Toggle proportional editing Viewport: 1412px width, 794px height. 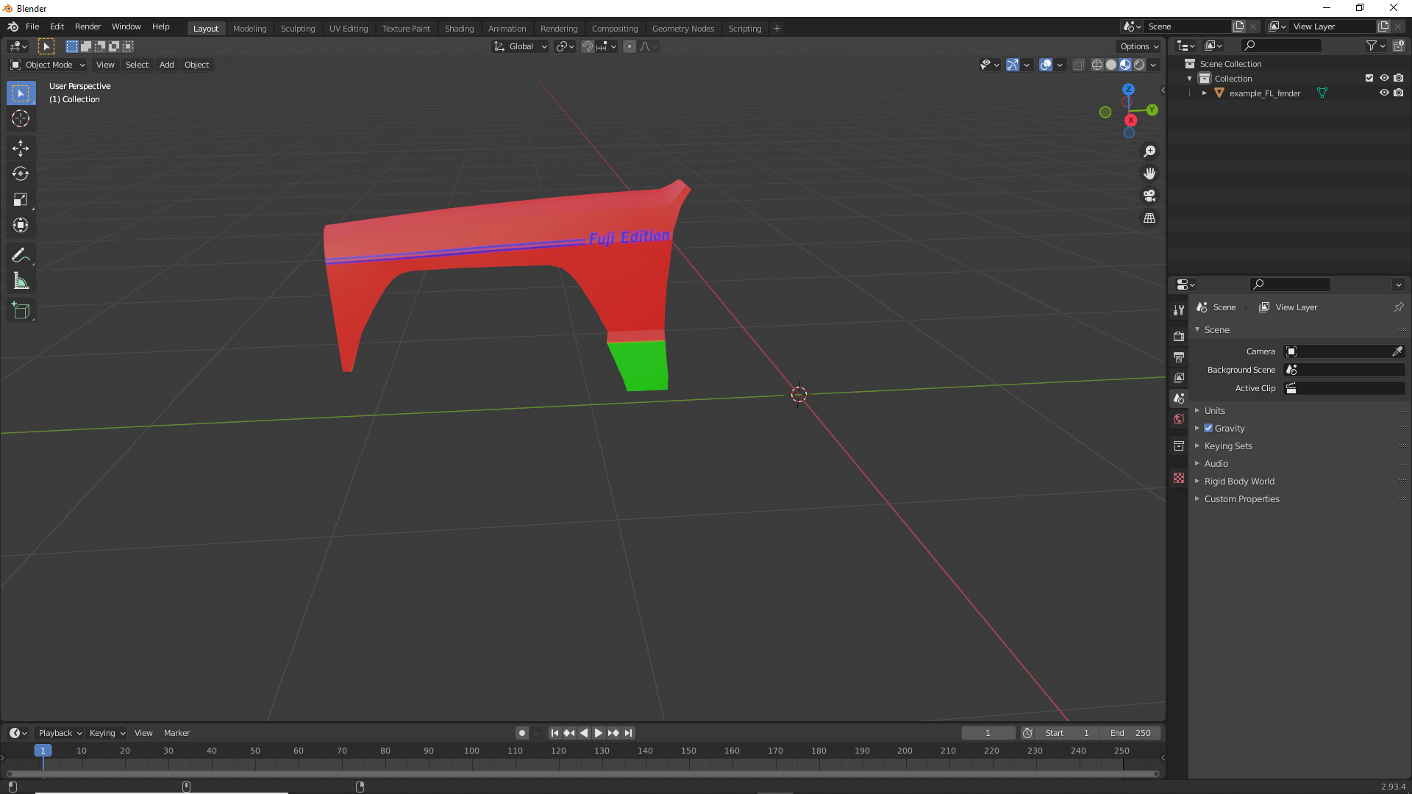click(x=630, y=46)
